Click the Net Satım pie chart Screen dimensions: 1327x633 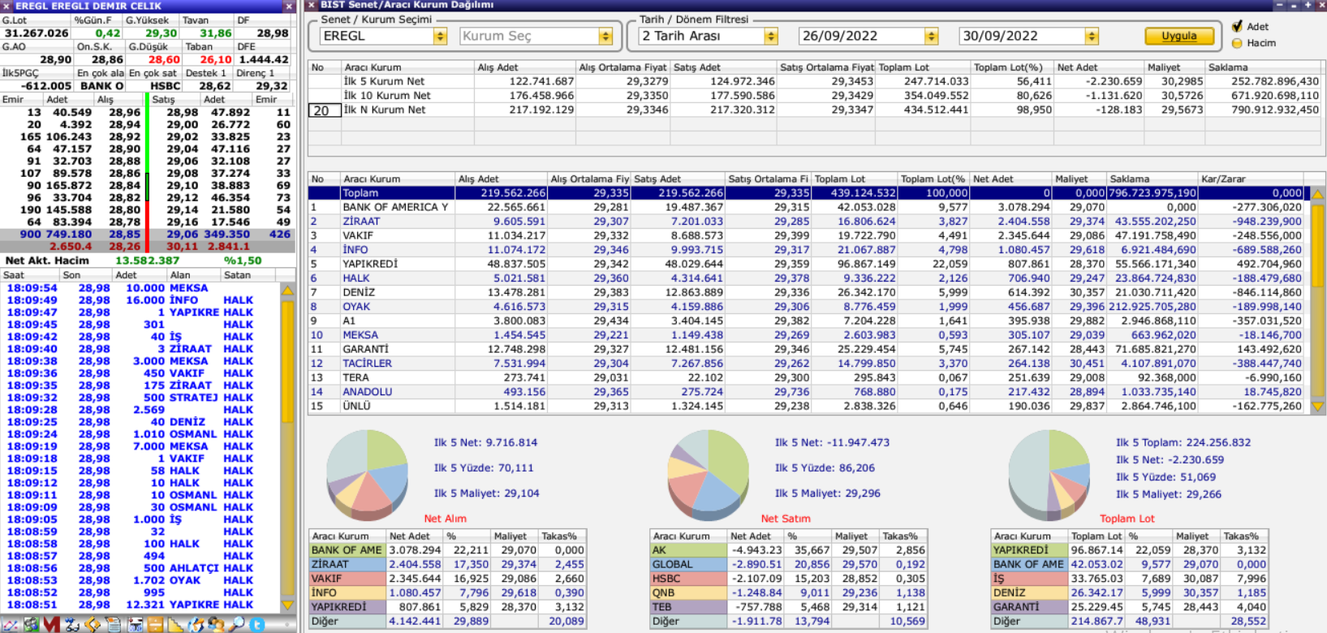[x=708, y=476]
